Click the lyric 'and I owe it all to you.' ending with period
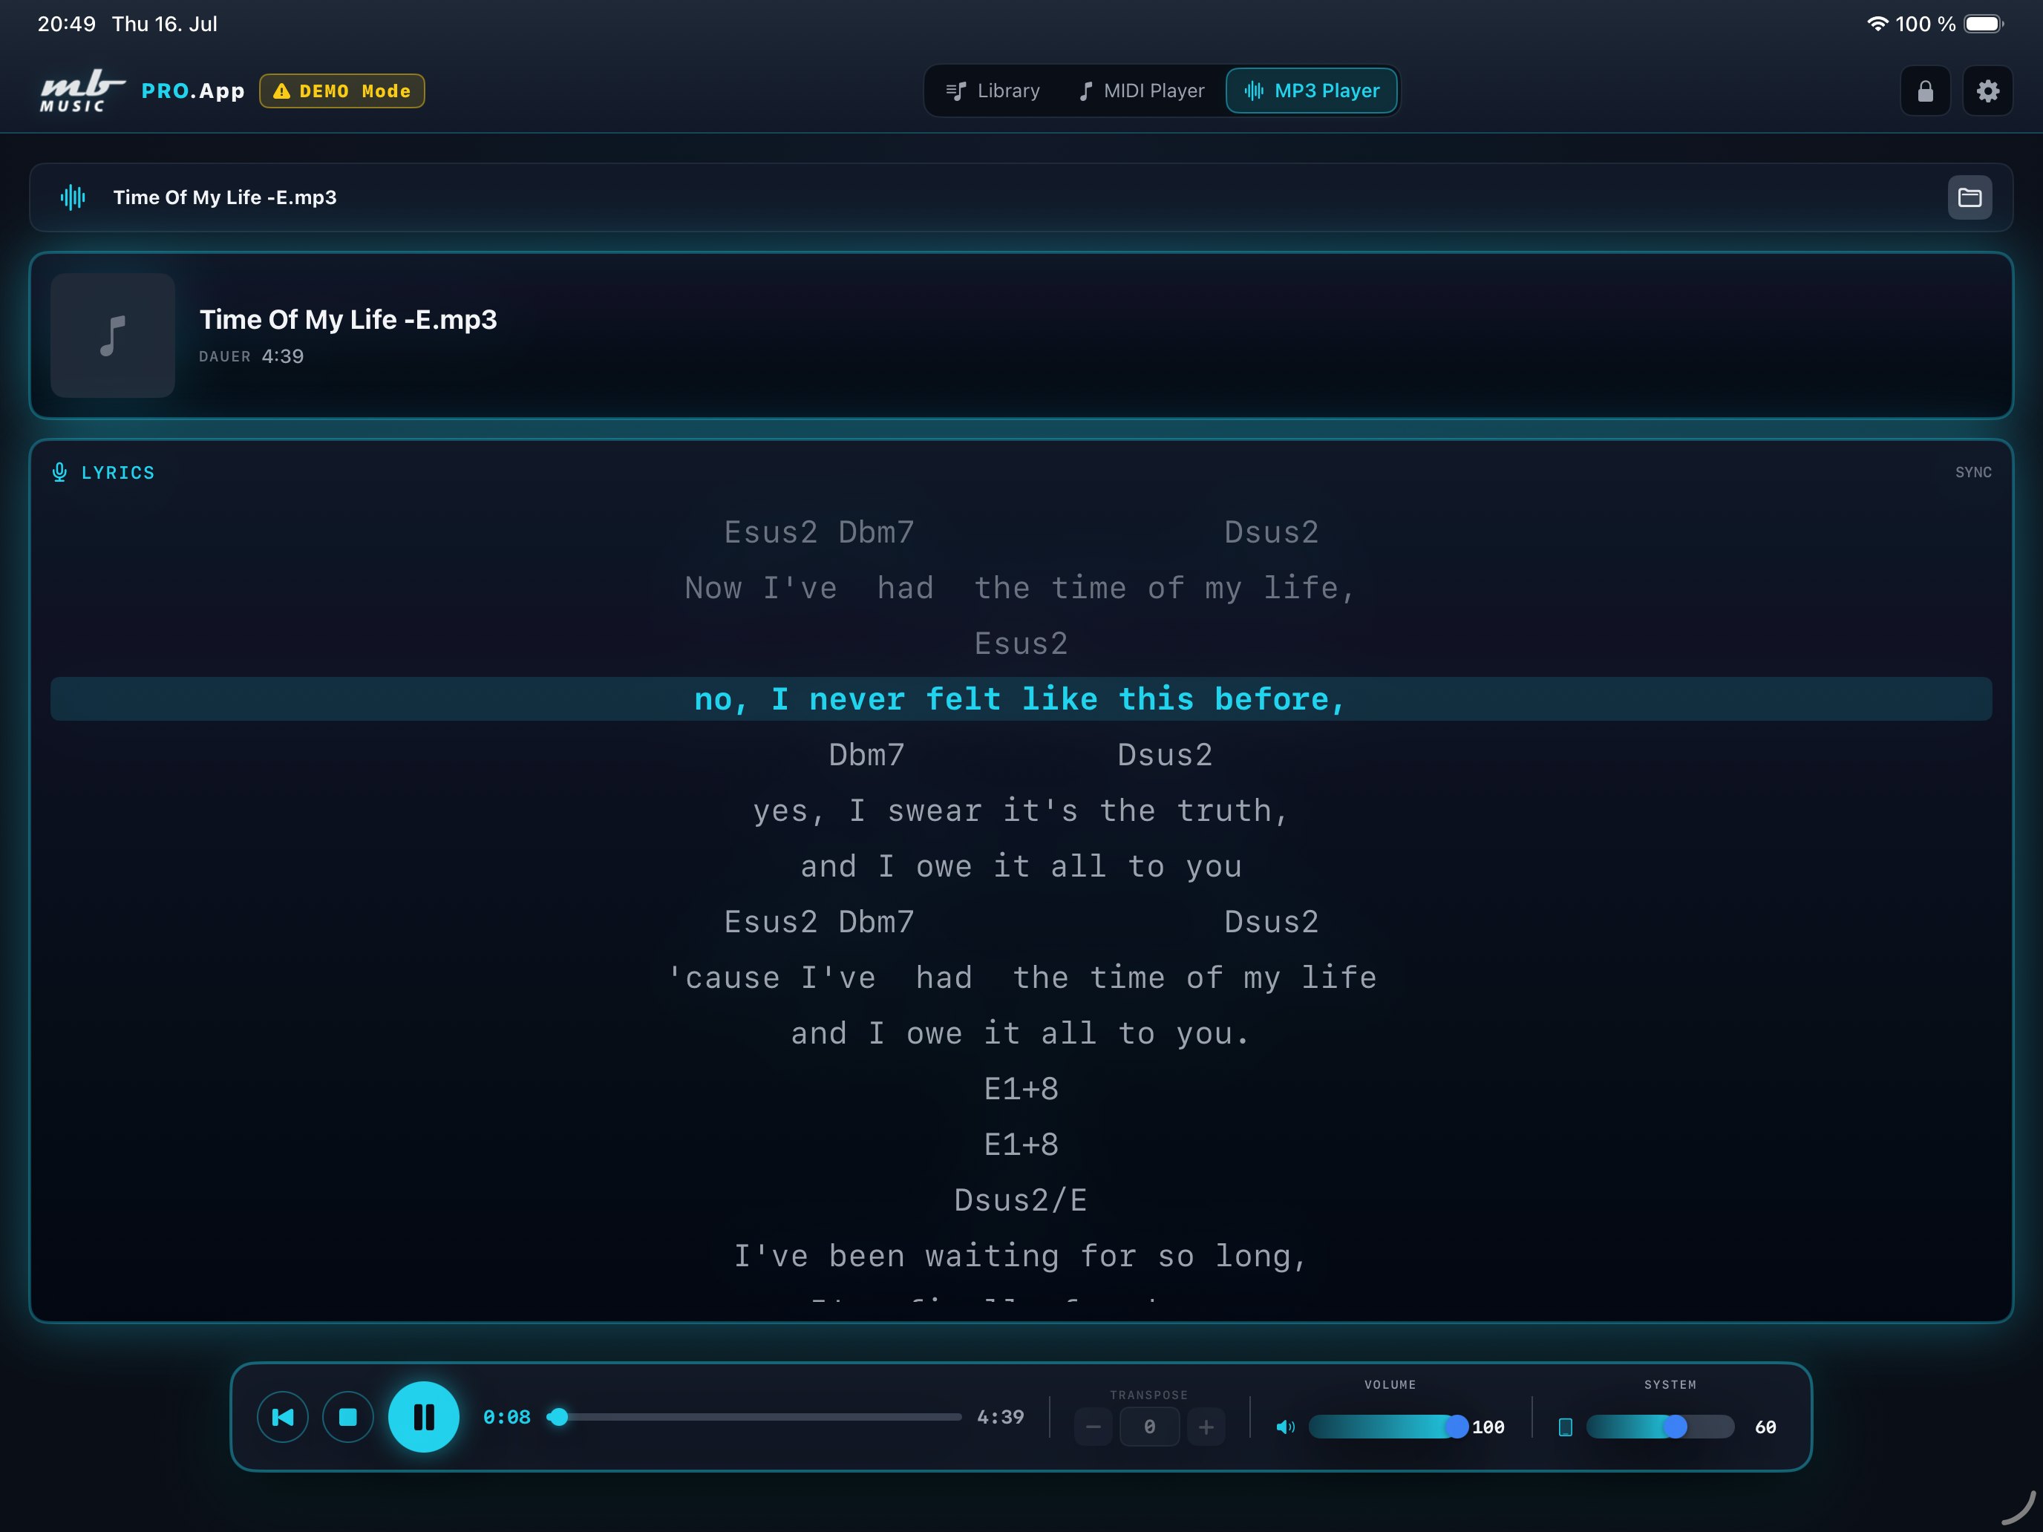 tap(1021, 1033)
